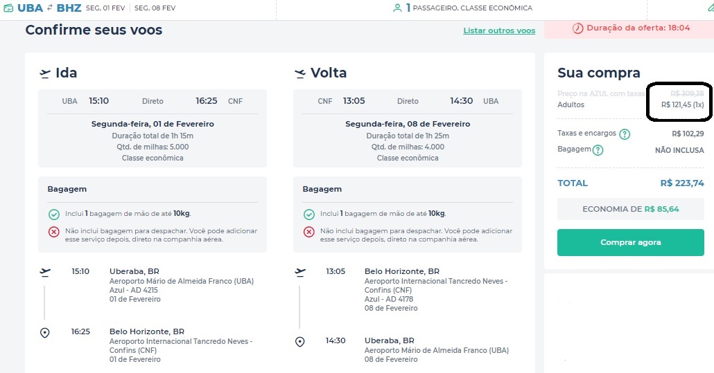Click the Belo Horizonte arrival pin icon
Viewport: 714px width, 373px height.
click(44, 333)
